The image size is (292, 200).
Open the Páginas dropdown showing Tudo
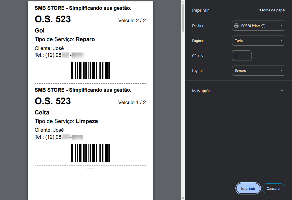258,41
